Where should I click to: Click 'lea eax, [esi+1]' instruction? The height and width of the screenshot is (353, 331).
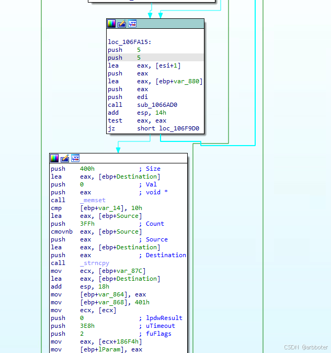[x=144, y=66]
